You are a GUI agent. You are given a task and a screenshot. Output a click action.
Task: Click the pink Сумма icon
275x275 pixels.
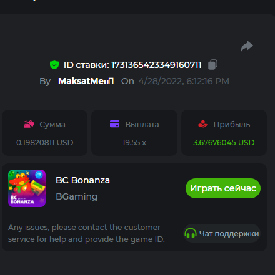(x=29, y=124)
